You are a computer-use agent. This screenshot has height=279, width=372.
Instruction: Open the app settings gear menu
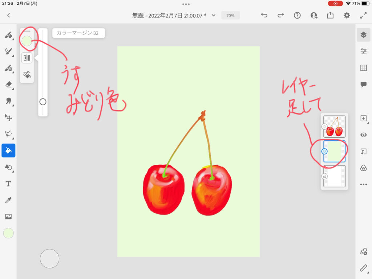347,15
